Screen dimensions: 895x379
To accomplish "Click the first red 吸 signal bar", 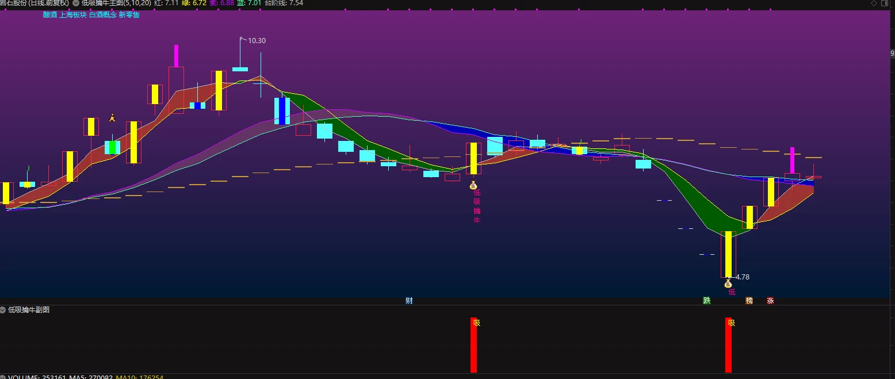I will coord(474,345).
